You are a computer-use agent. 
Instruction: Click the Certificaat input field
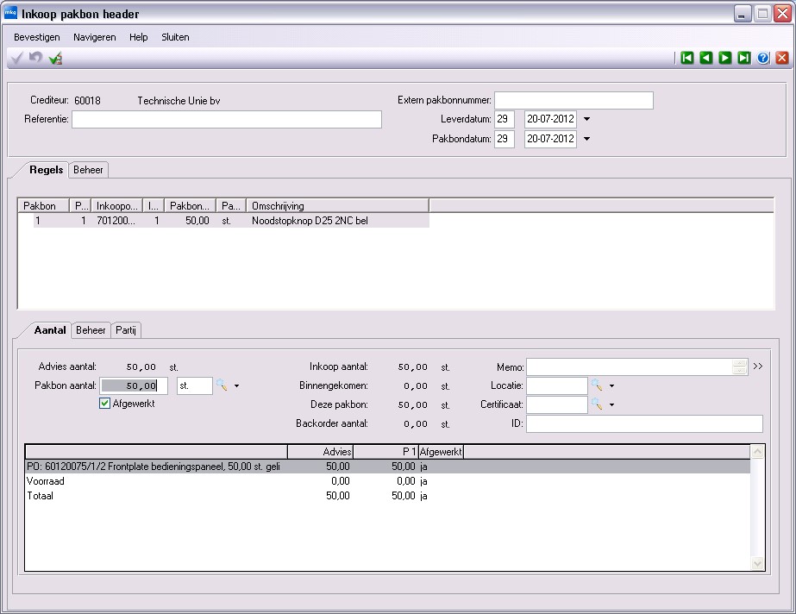pyautogui.click(x=557, y=405)
